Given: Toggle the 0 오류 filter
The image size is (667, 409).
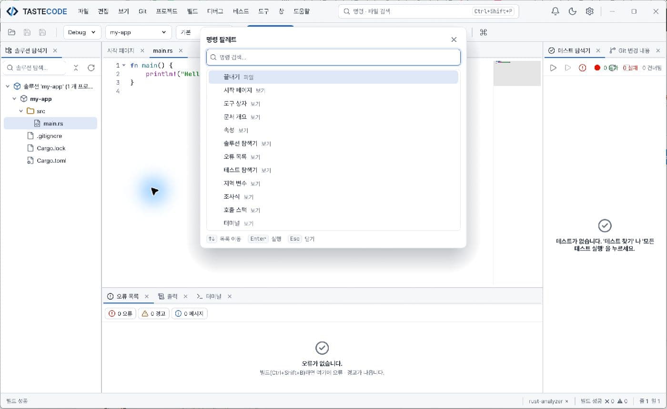Looking at the screenshot, I should 120,313.
